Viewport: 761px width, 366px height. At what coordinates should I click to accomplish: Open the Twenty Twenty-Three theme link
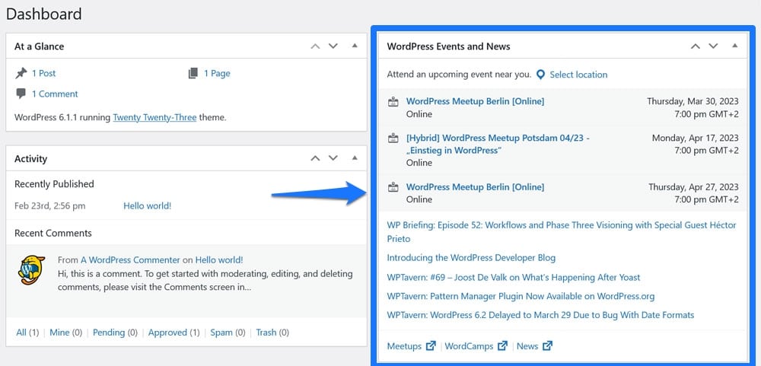(154, 118)
